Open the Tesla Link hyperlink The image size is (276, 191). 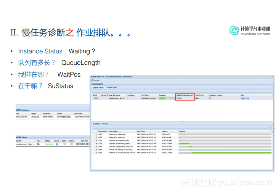pos(245,98)
